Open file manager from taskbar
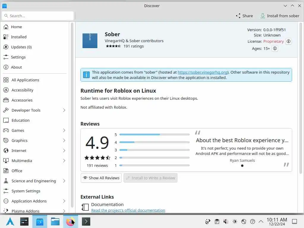 [x=55, y=221]
